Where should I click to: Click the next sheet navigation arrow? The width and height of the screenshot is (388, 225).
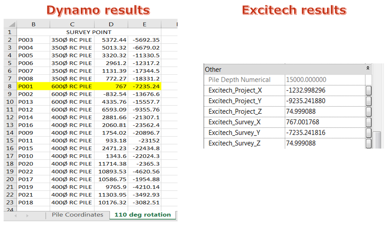tap(27, 216)
